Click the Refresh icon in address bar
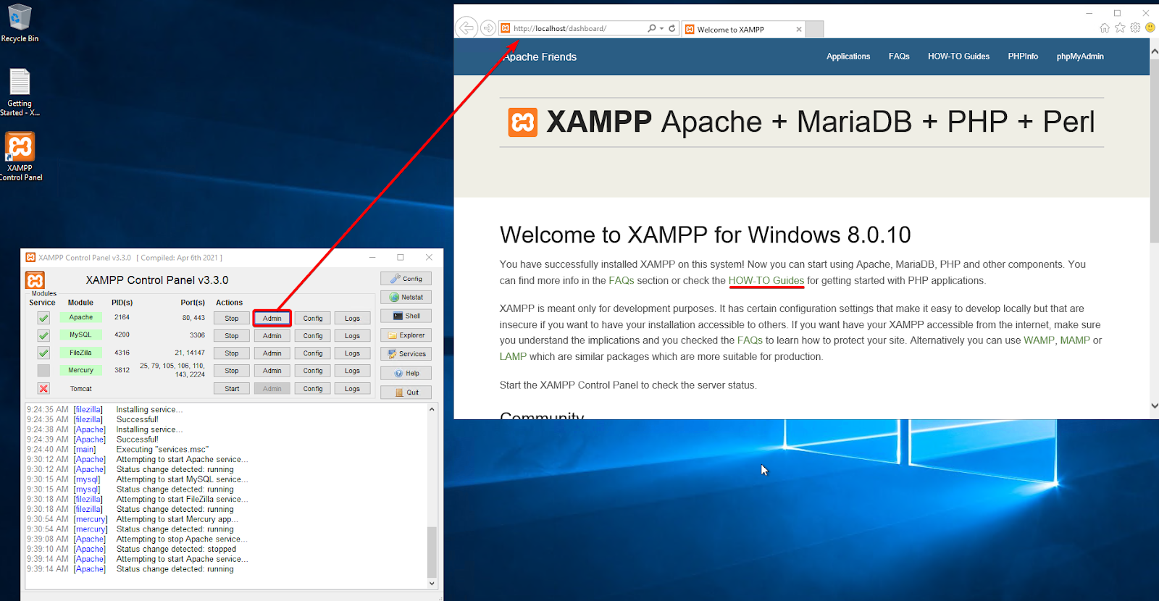This screenshot has height=601, width=1159. coord(672,28)
